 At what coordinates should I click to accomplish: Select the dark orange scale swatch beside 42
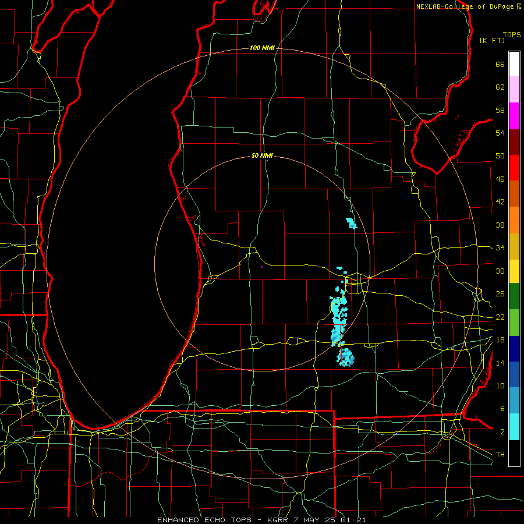(x=514, y=193)
